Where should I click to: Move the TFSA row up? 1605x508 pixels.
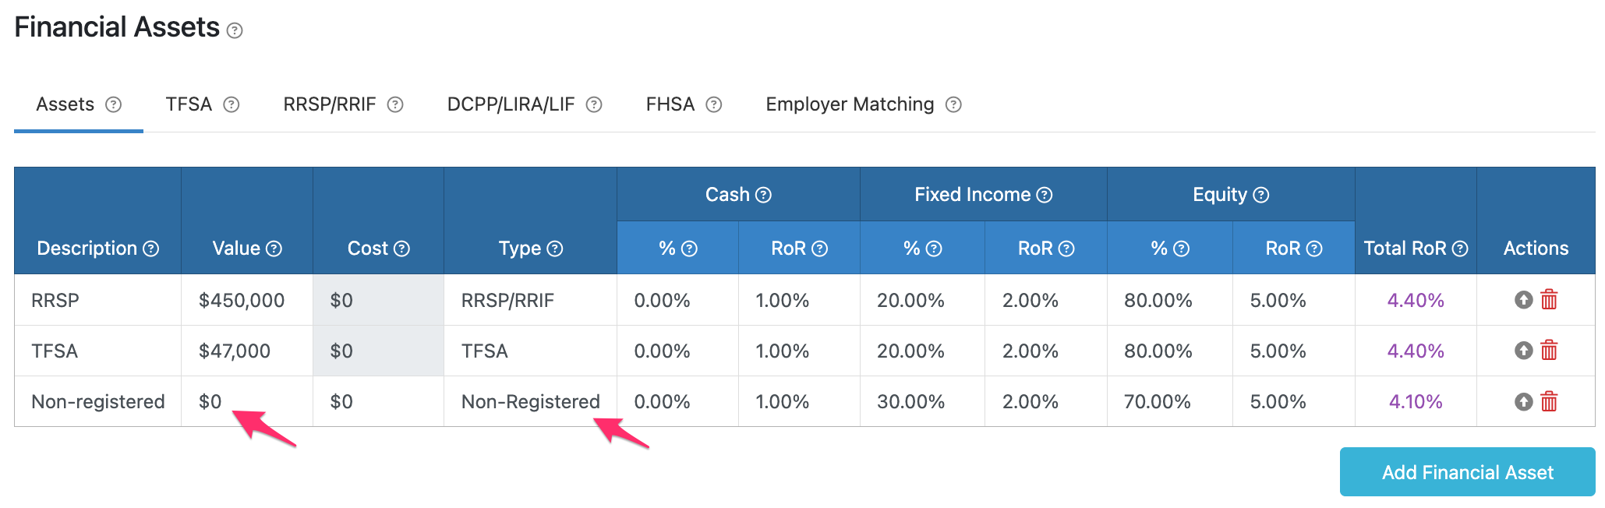(1523, 351)
